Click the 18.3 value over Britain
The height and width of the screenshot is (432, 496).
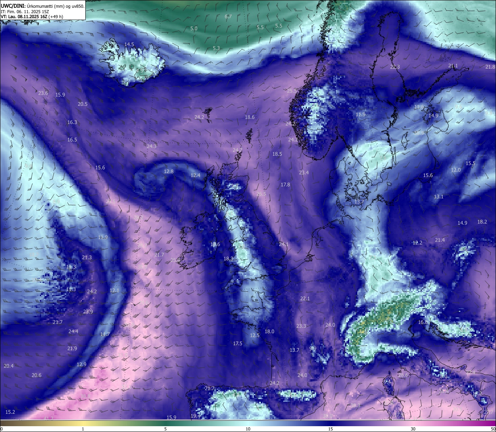tap(228, 258)
